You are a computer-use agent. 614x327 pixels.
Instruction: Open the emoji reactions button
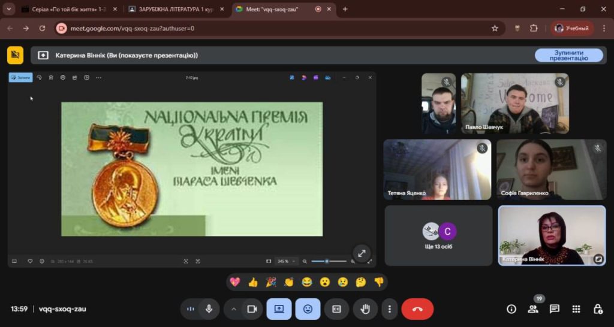pyautogui.click(x=308, y=309)
